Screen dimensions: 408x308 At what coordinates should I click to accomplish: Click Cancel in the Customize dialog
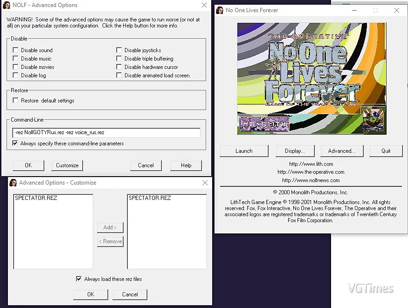coord(130,294)
